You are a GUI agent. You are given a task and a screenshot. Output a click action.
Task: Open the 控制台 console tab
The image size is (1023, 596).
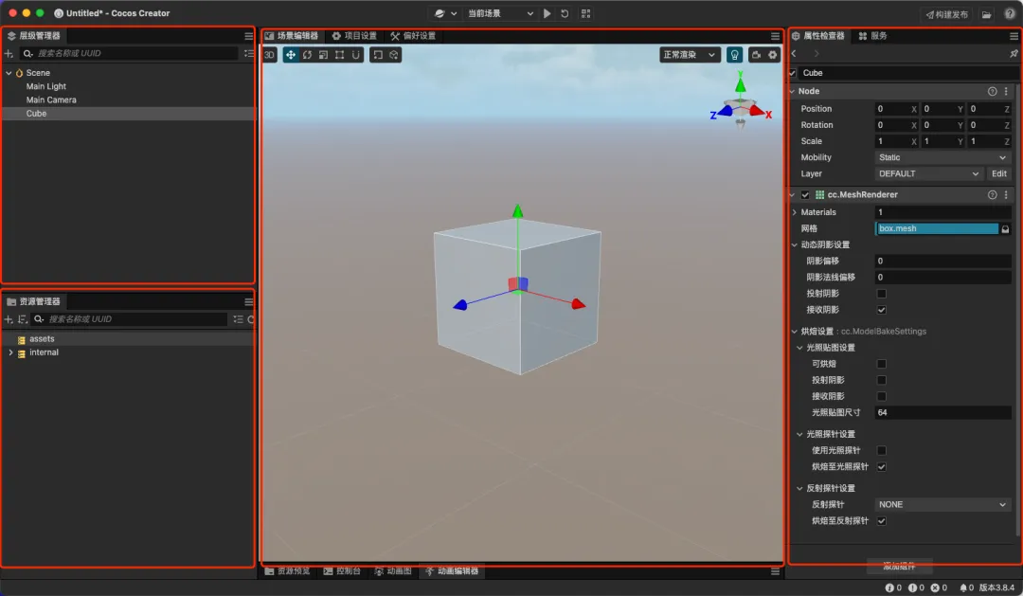point(342,571)
